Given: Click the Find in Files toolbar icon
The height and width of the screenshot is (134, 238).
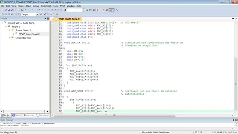Looking at the screenshot, I should click(x=65, y=10).
